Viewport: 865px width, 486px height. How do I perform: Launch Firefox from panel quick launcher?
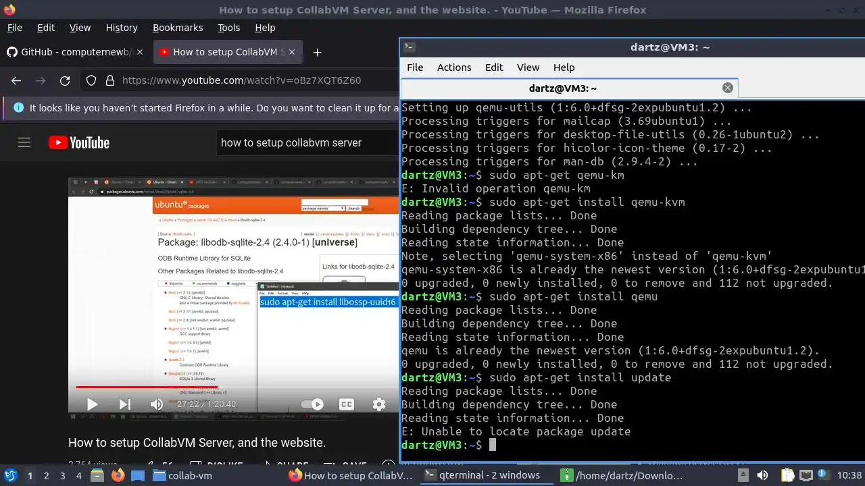pos(118,475)
